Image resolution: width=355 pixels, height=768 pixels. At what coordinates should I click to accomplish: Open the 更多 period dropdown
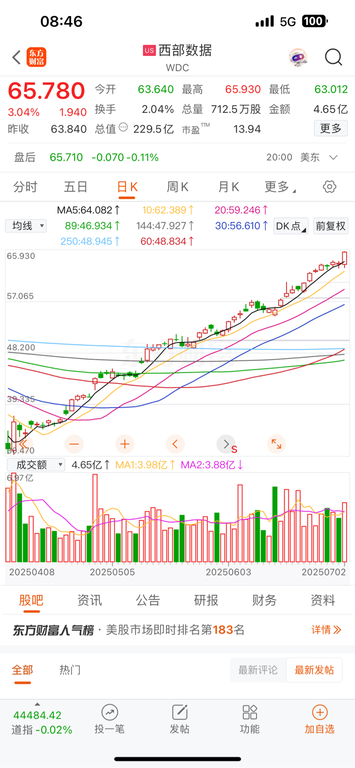click(x=280, y=187)
